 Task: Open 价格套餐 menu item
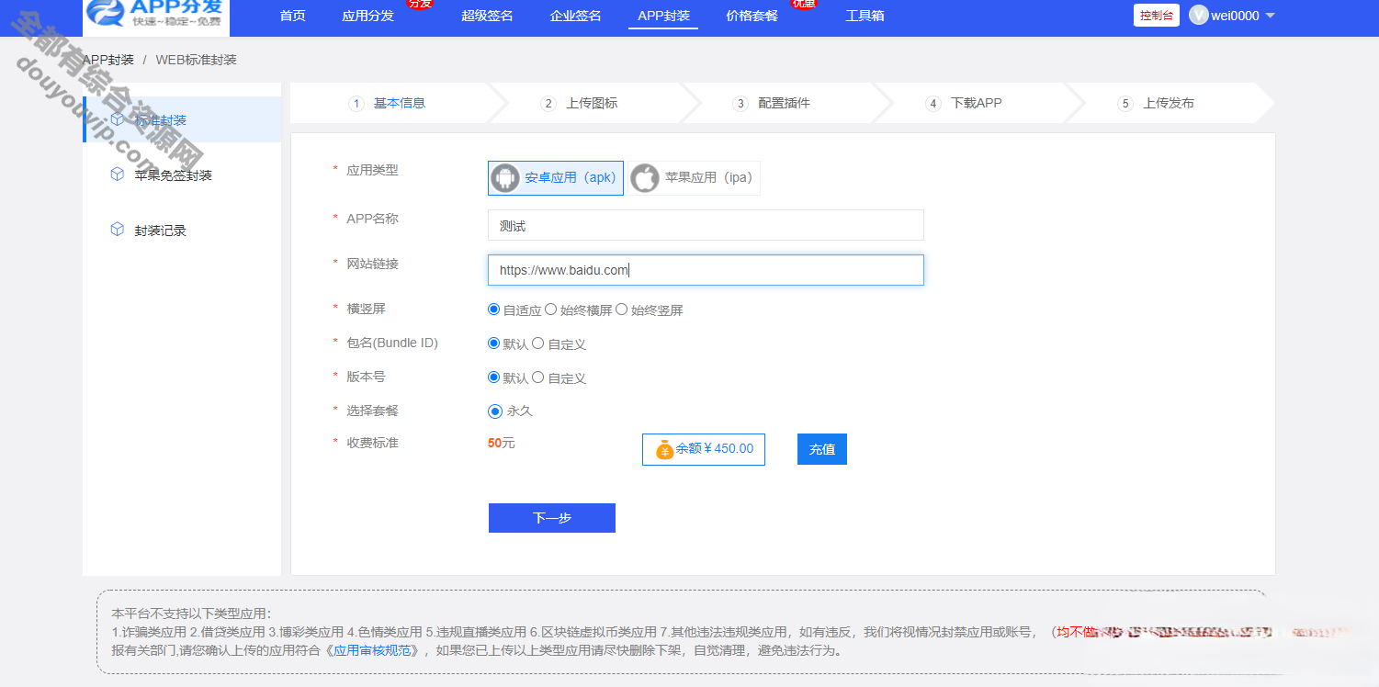tap(752, 16)
